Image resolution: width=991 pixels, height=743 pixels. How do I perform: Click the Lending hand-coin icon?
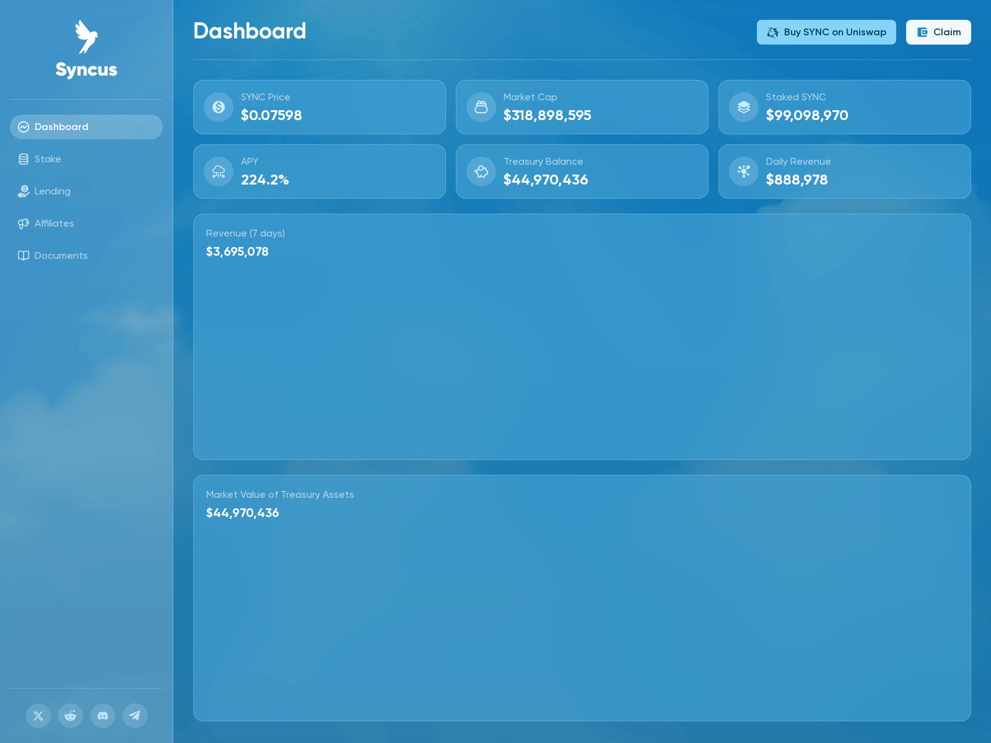(24, 191)
